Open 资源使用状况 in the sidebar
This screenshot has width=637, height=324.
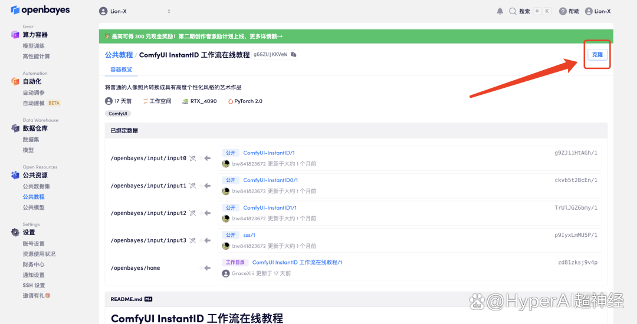coord(39,254)
